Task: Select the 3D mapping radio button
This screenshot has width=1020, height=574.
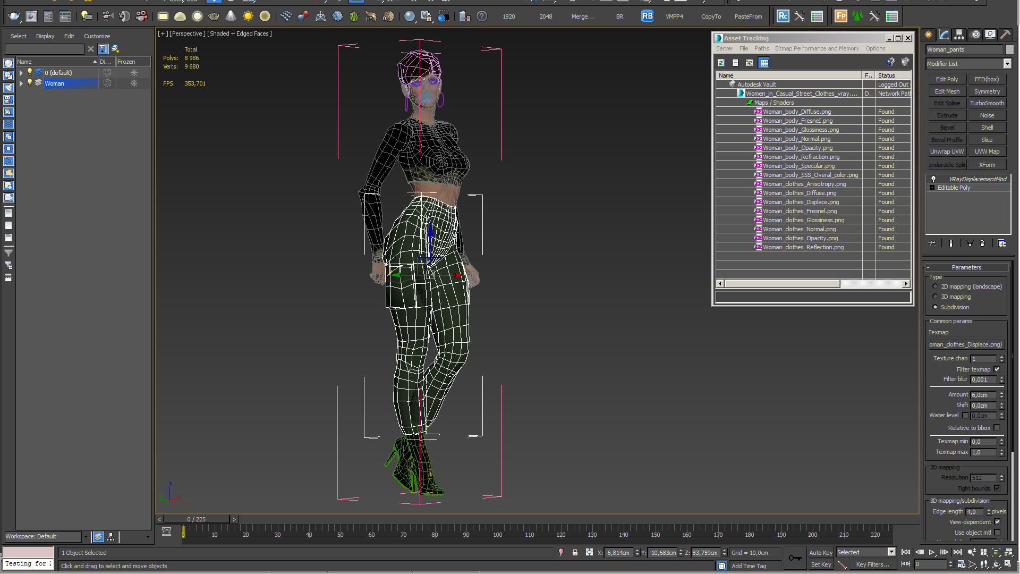Action: click(x=935, y=297)
